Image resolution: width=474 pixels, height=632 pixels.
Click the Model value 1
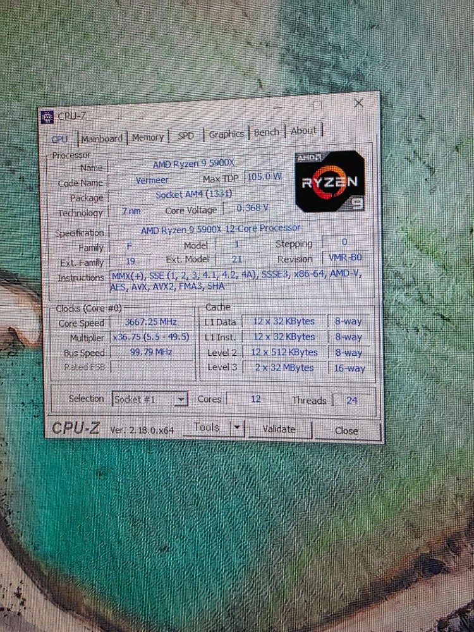click(237, 244)
